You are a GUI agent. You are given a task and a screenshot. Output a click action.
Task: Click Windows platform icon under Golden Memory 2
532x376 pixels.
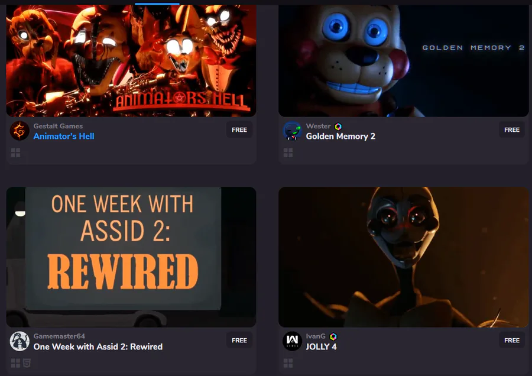[x=288, y=153]
